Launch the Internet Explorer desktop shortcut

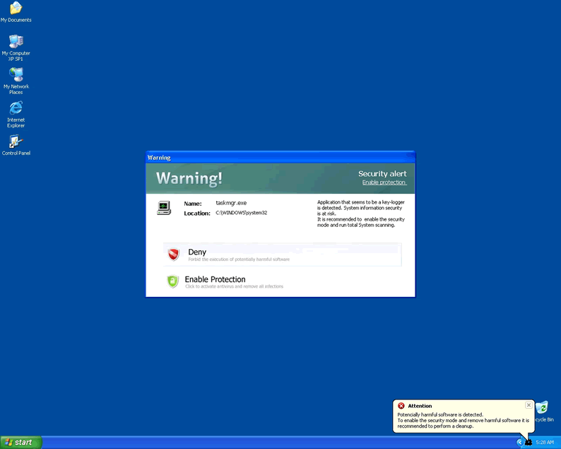click(16, 108)
